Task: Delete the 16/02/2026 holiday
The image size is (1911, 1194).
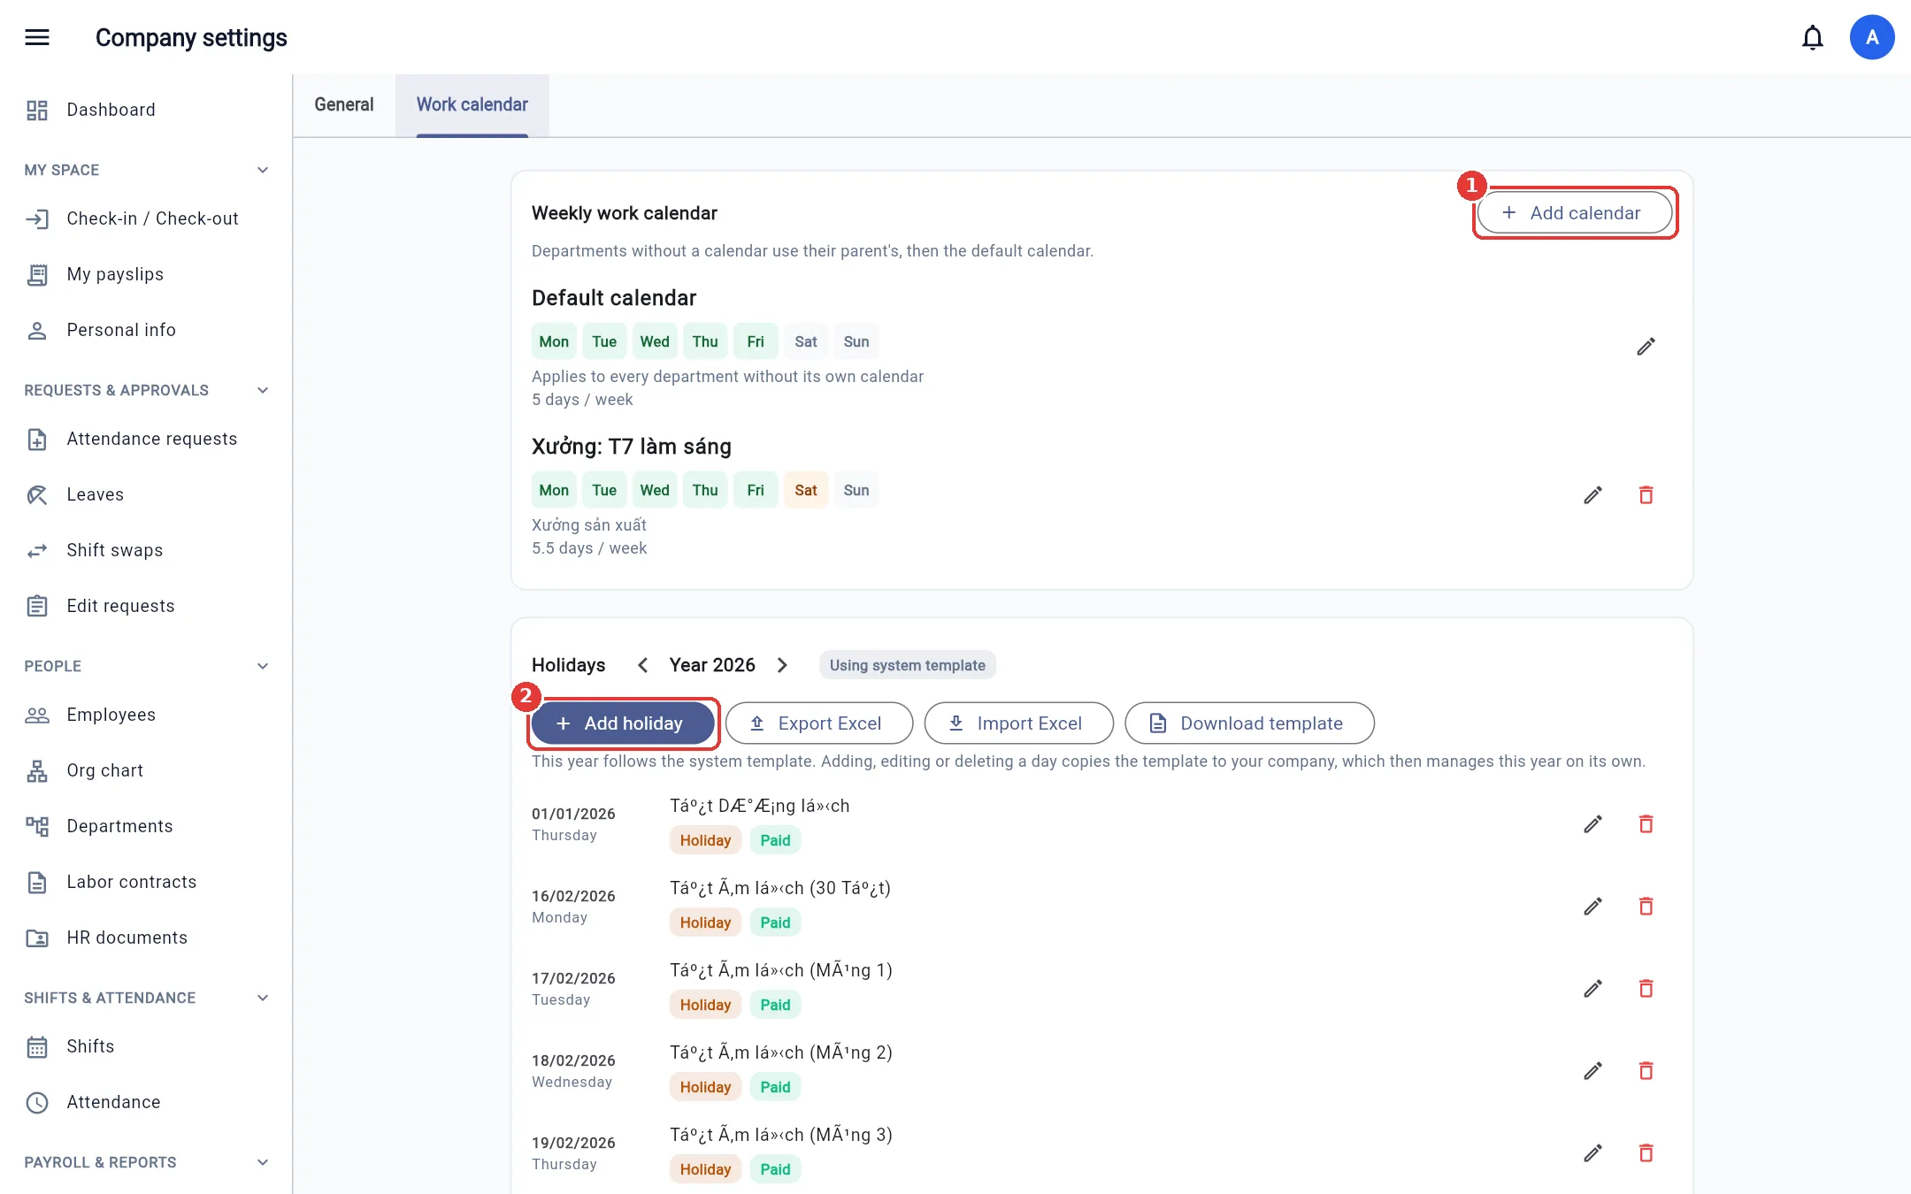Action: click(1646, 906)
